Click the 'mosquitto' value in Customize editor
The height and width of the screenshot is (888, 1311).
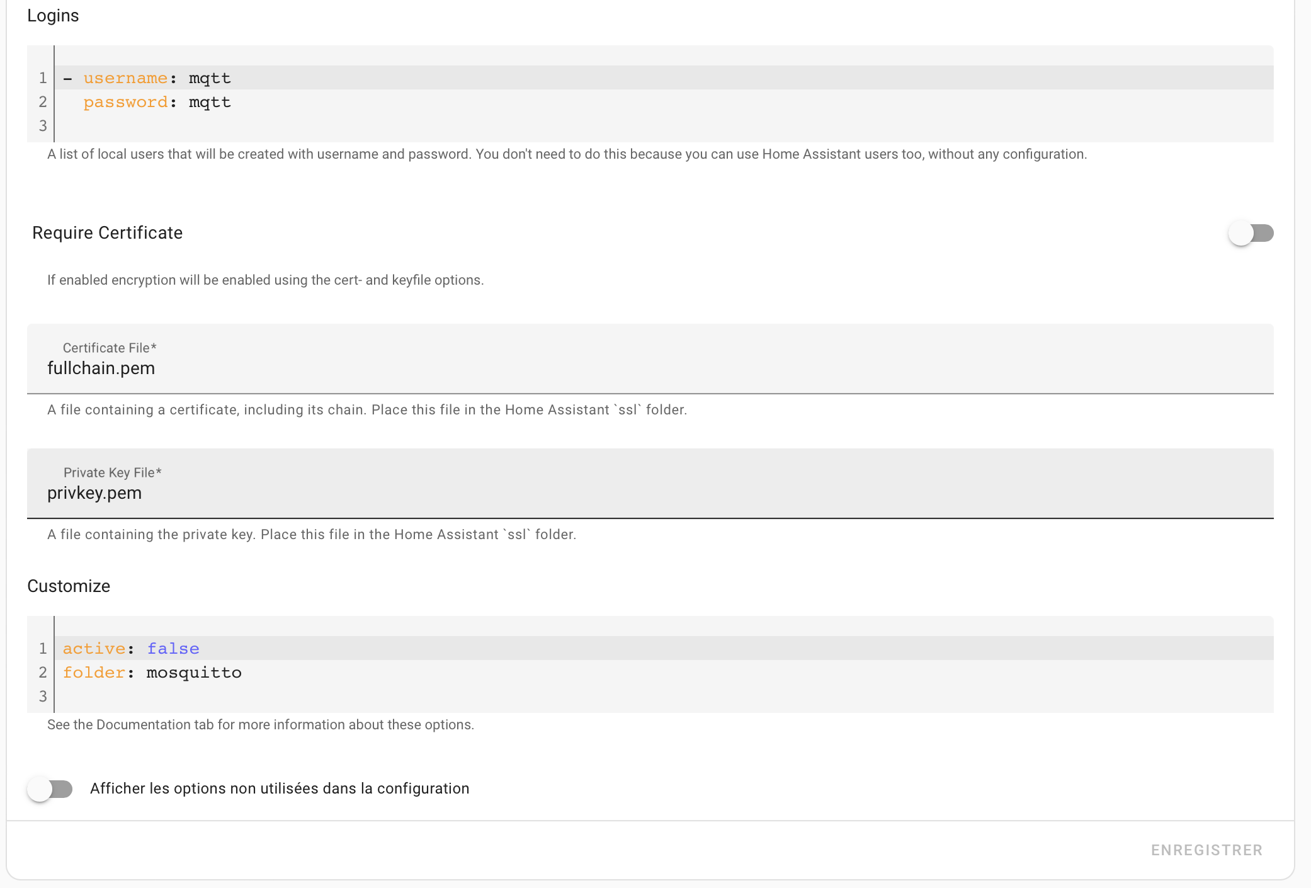coord(194,672)
